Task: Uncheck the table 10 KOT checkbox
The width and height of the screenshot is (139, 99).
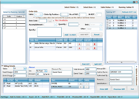Action: (107, 28)
